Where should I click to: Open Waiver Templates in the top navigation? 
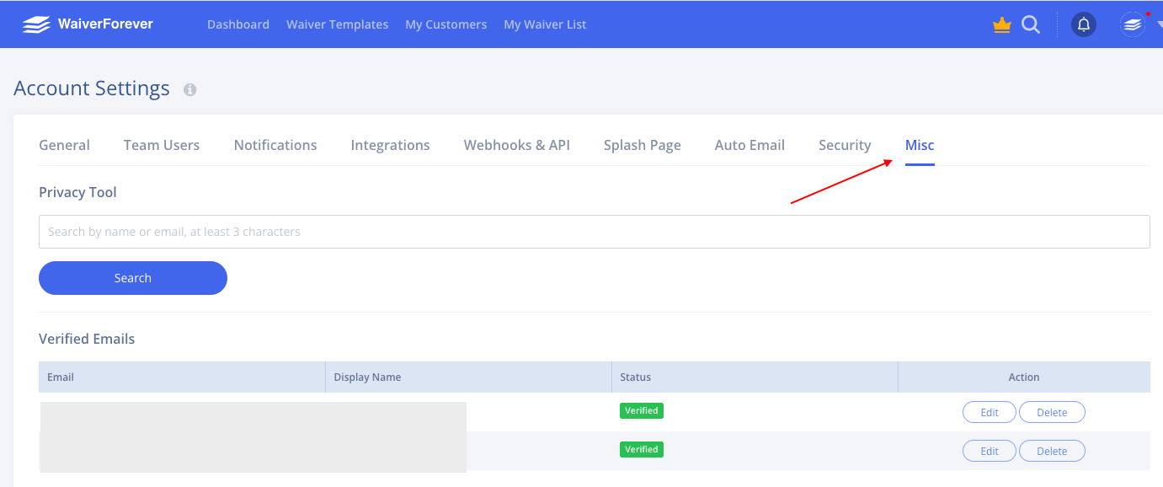point(337,24)
